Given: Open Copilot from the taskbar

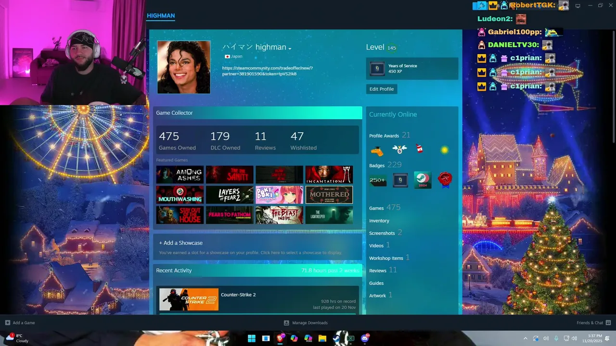Looking at the screenshot, I should [294, 338].
